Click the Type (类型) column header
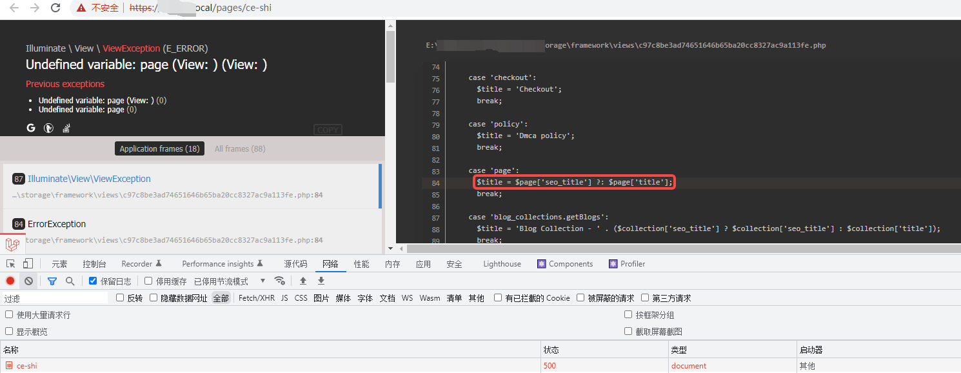The width and height of the screenshot is (961, 373). [x=733, y=350]
